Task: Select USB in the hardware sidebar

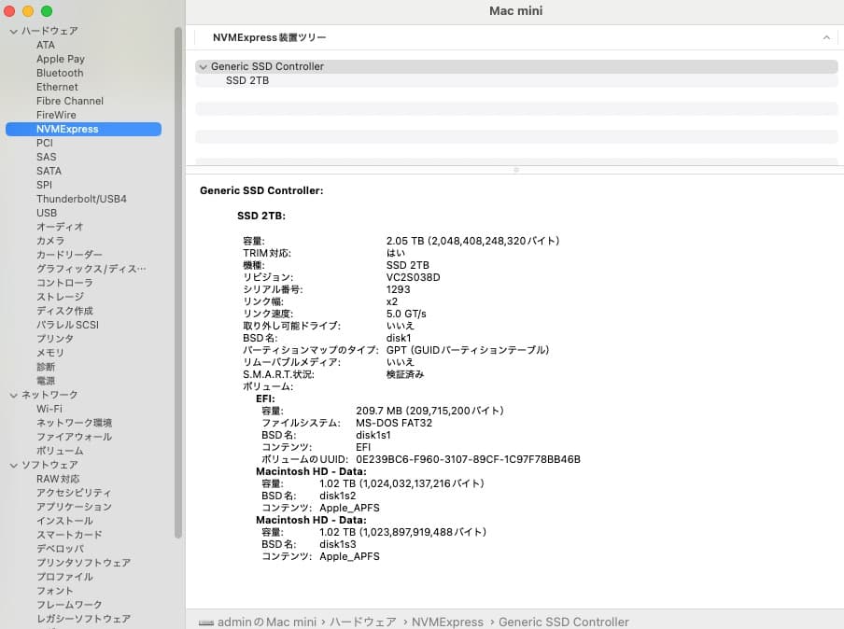Action: [47, 212]
